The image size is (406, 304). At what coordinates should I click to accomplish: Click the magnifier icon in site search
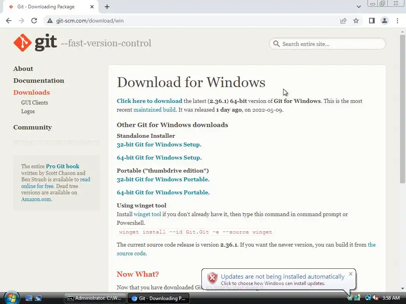pos(276,44)
